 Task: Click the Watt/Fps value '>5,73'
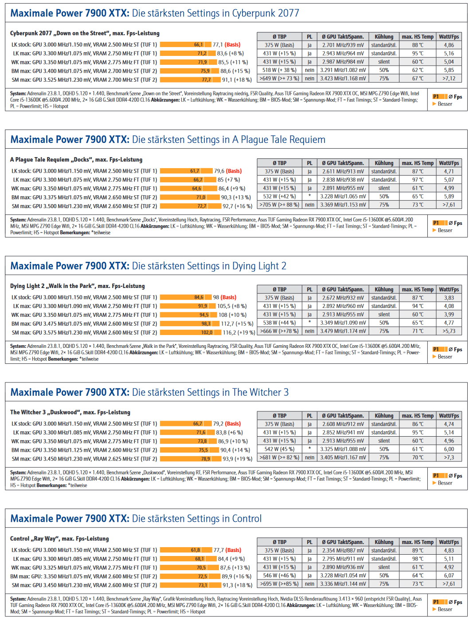click(x=449, y=331)
